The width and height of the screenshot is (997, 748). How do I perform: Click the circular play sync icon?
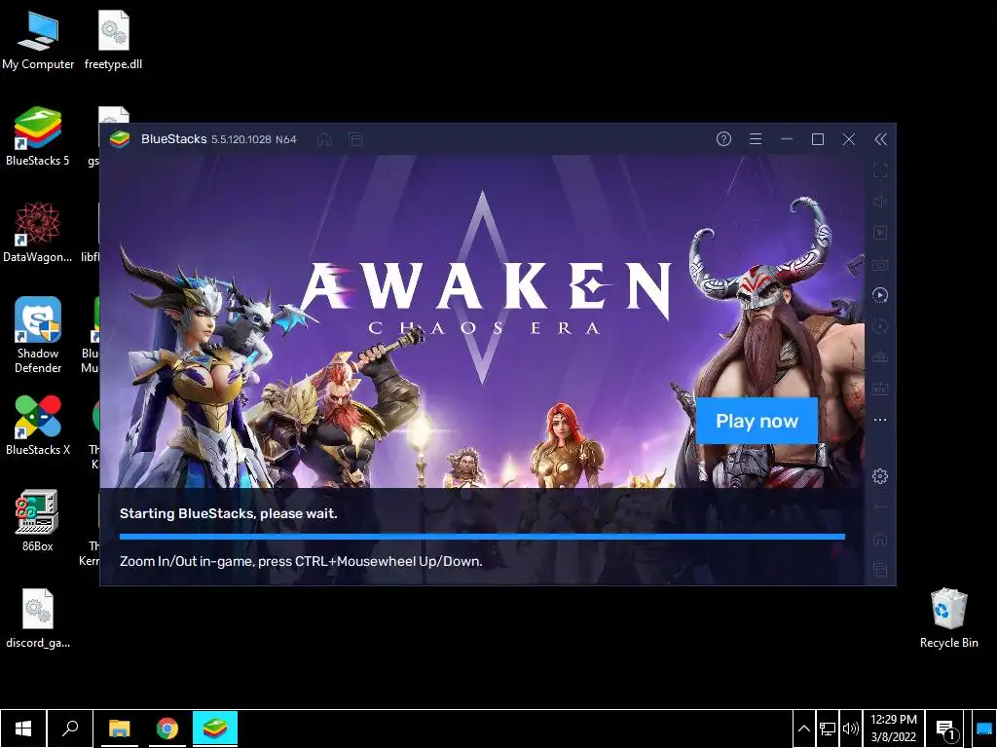[x=880, y=295]
